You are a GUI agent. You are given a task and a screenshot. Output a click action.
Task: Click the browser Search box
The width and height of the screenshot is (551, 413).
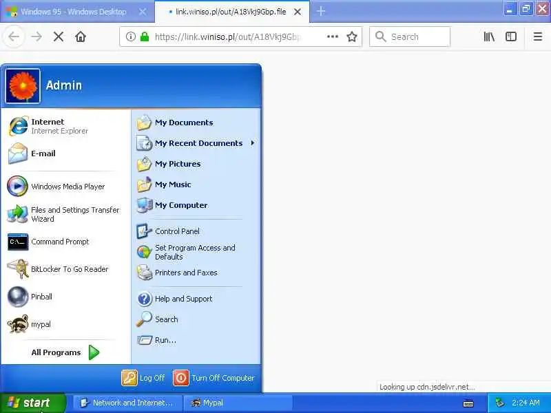click(x=410, y=36)
